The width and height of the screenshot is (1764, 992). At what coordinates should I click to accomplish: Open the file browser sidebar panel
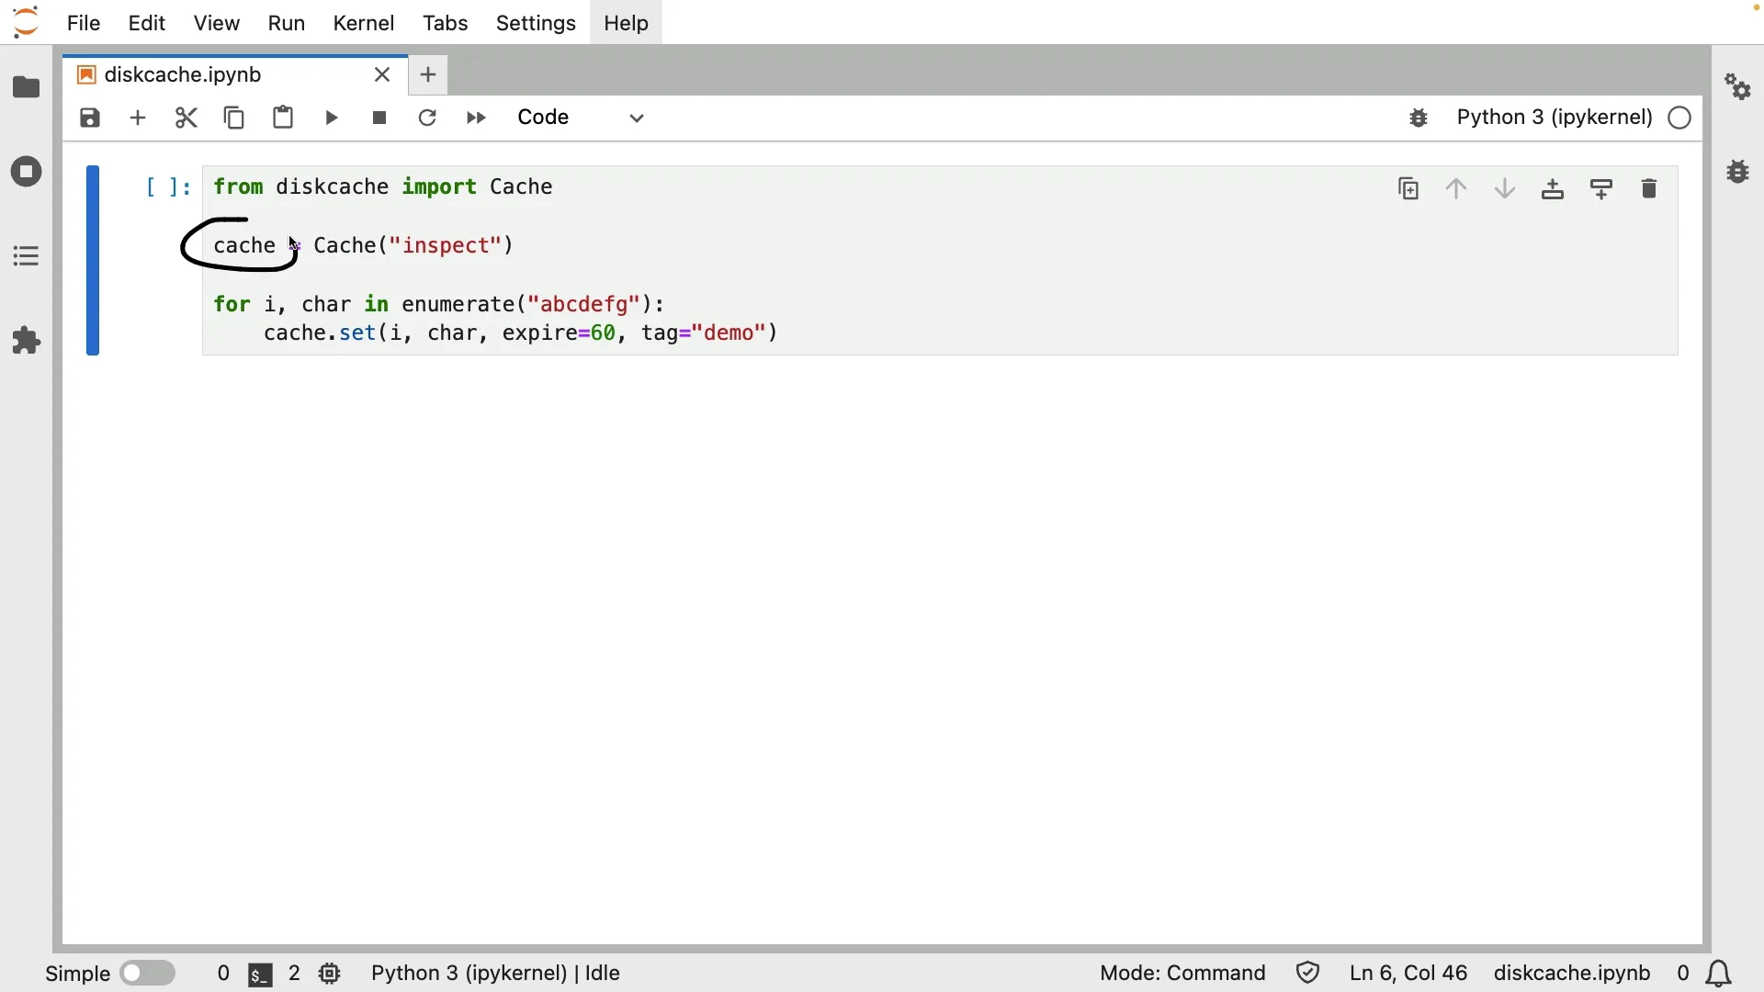(27, 88)
